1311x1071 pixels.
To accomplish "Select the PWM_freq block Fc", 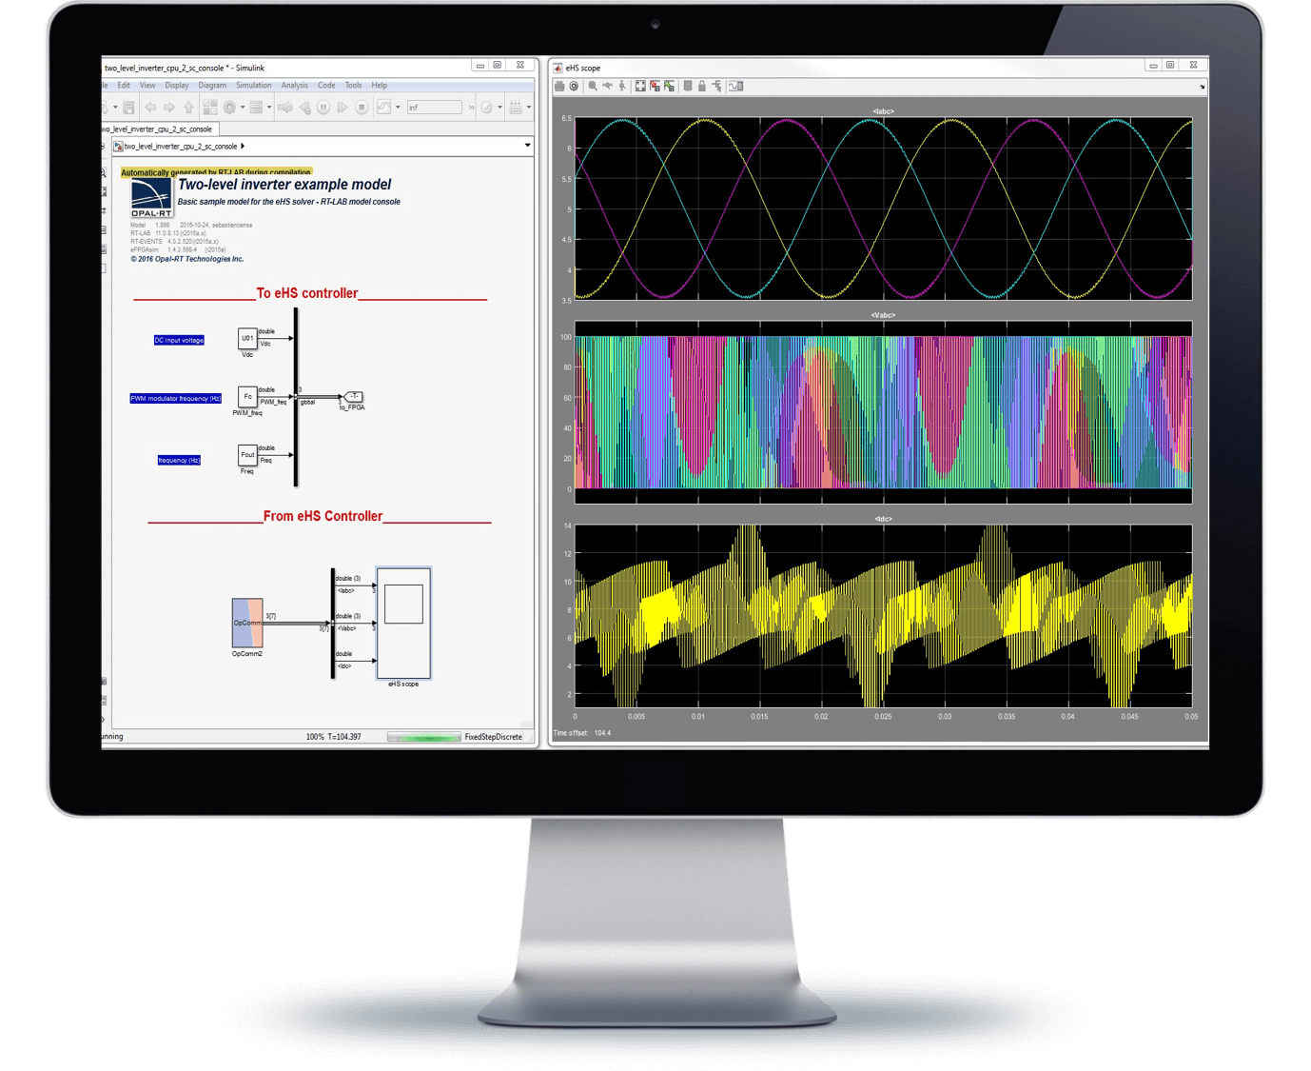I will pos(247,397).
